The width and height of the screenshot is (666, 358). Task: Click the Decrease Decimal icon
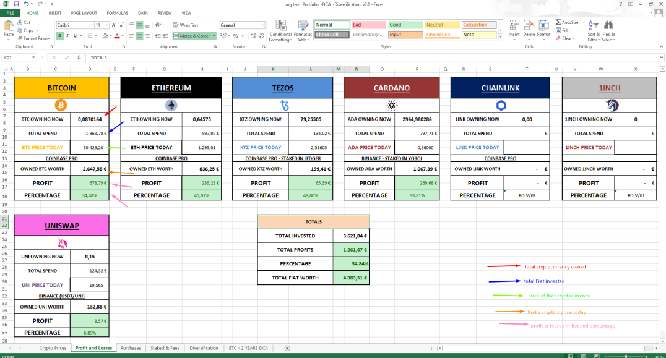click(x=261, y=36)
